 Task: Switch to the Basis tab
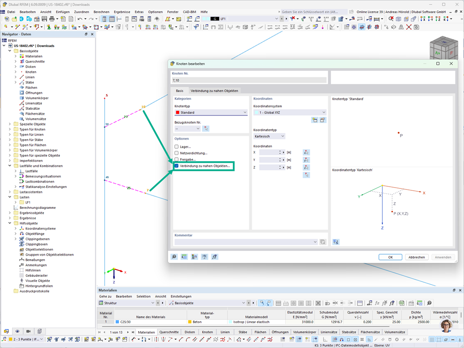coord(179,91)
